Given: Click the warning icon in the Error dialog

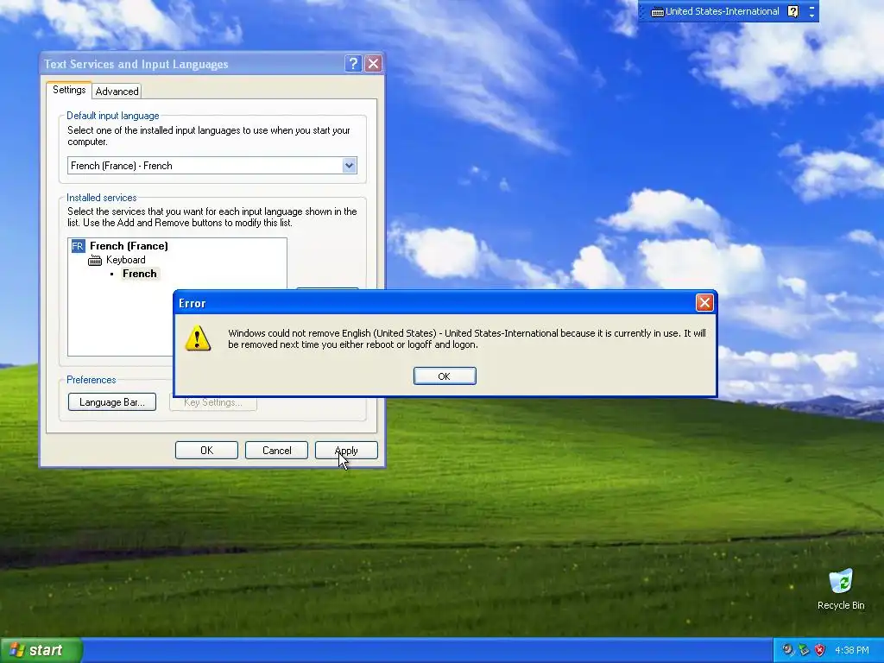Looking at the screenshot, I should [x=198, y=338].
